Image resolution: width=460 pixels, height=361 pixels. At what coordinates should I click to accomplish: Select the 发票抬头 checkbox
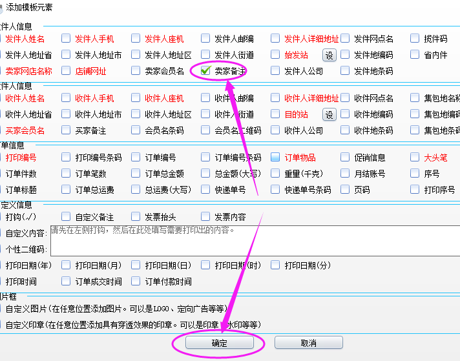point(136,217)
